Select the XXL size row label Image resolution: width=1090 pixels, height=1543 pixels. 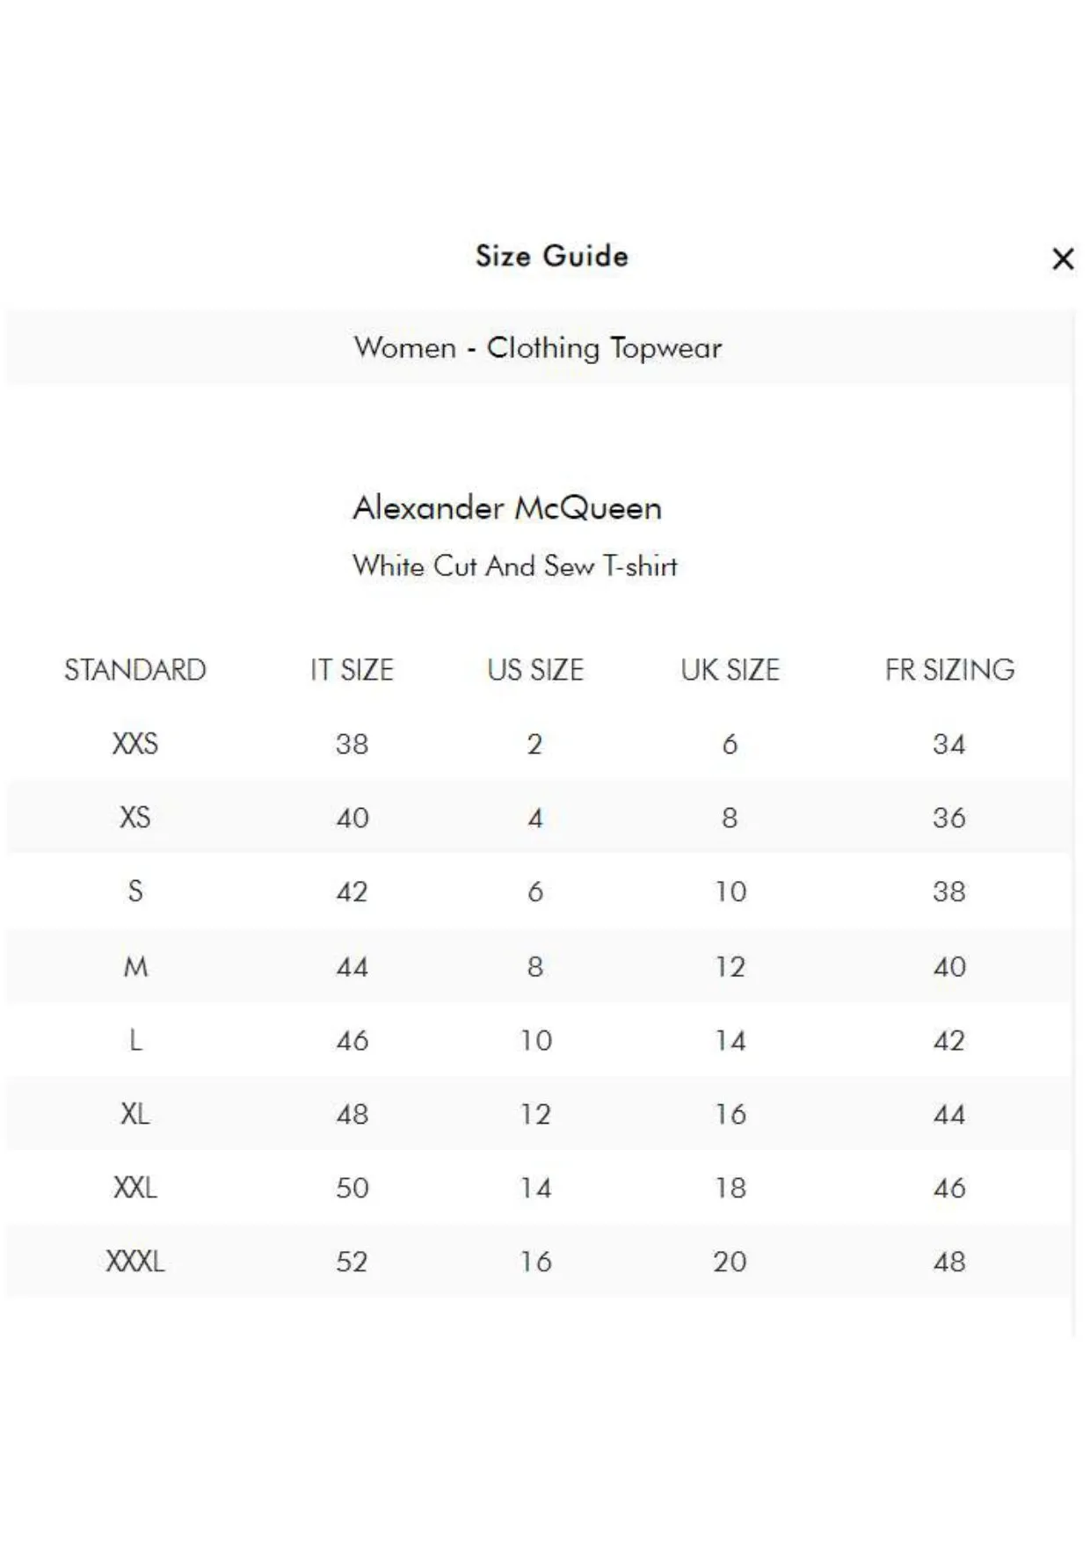tap(135, 1188)
